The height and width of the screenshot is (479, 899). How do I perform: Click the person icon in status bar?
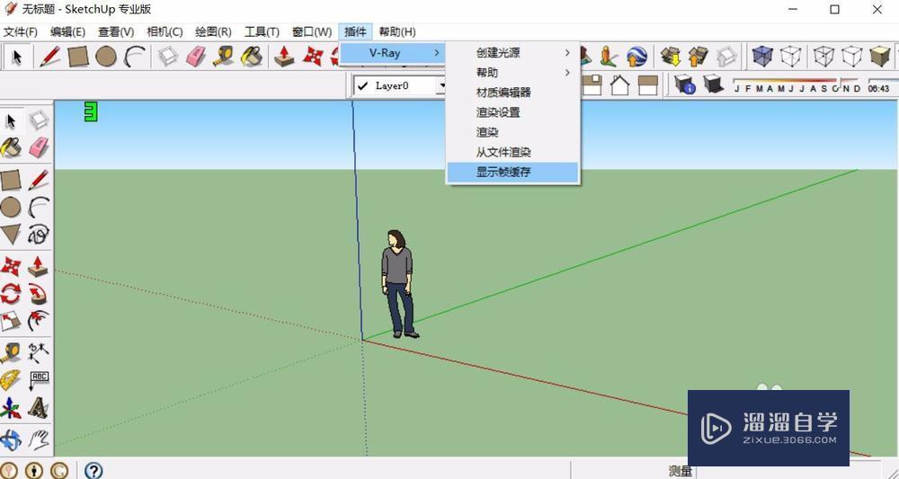click(34, 470)
